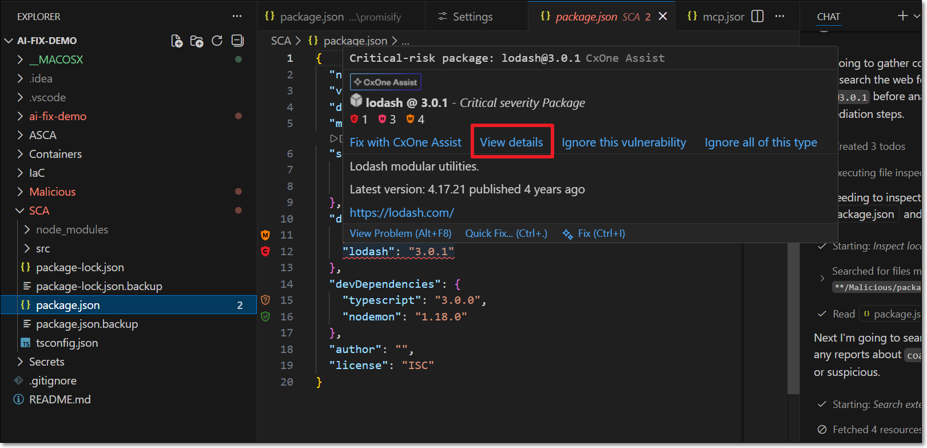Image resolution: width=927 pixels, height=448 pixels.
Task: Click the New File icon in Explorer
Action: (x=177, y=41)
